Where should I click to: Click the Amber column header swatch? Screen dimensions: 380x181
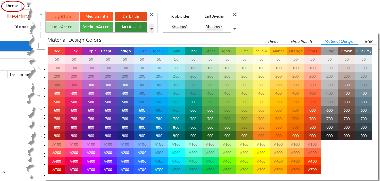[x=278, y=51]
